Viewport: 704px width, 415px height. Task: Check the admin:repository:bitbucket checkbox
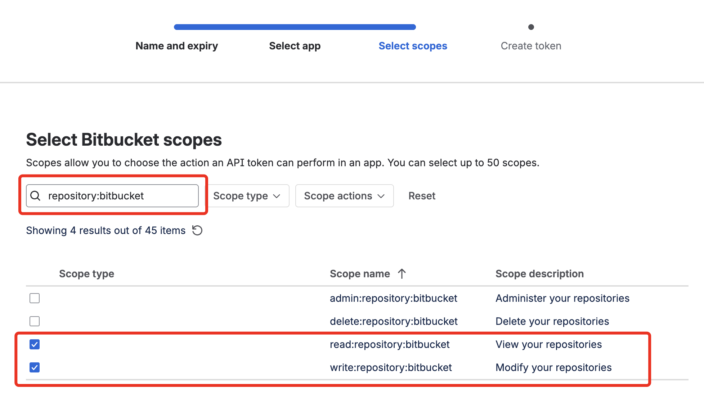click(x=35, y=298)
